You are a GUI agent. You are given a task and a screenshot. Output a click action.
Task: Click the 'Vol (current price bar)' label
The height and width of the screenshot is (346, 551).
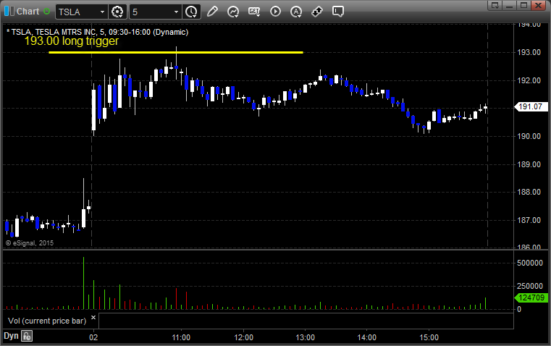[x=47, y=321]
